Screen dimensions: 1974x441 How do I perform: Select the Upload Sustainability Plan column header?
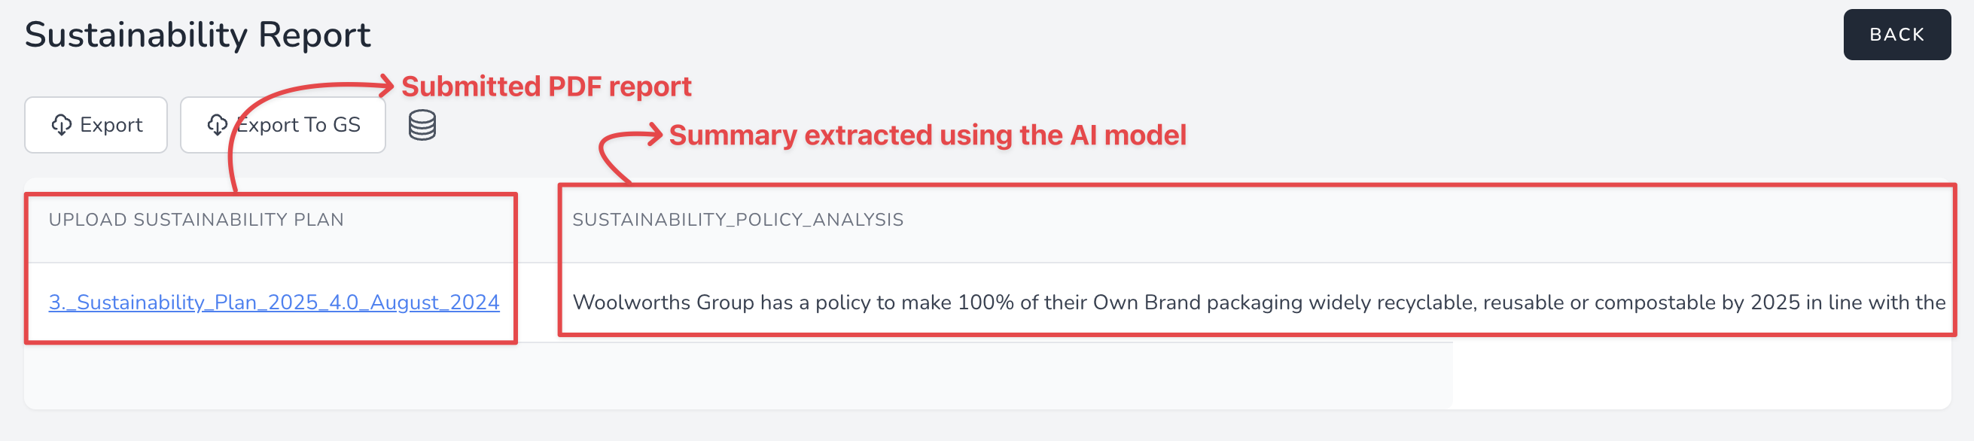196,220
